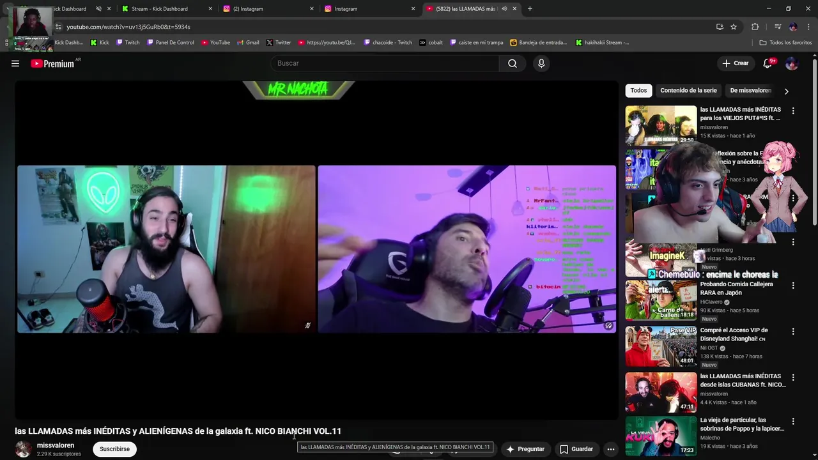This screenshot has height=460, width=818.
Task: Open the Kick bookmark
Action: 100,43
